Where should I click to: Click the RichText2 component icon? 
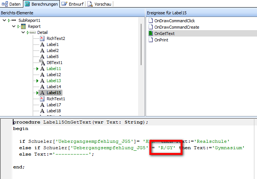(x=42, y=38)
